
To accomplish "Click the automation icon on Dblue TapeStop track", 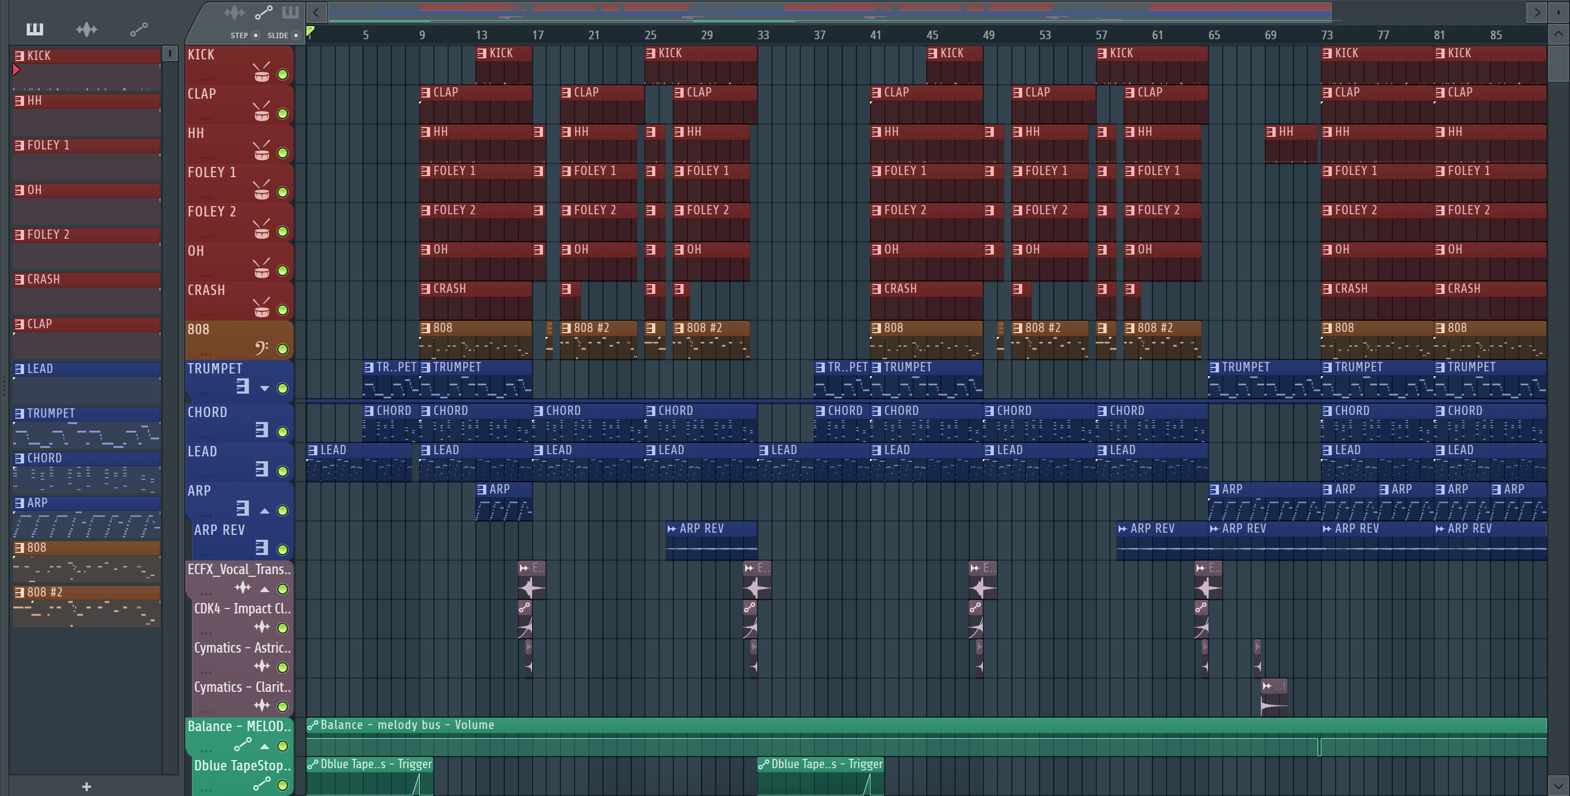I will point(262,784).
